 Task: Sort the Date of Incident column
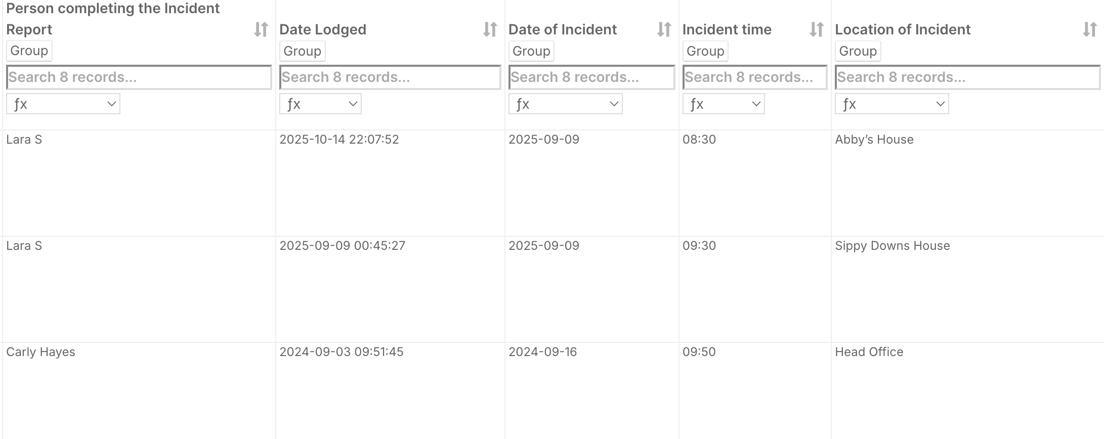tap(664, 29)
